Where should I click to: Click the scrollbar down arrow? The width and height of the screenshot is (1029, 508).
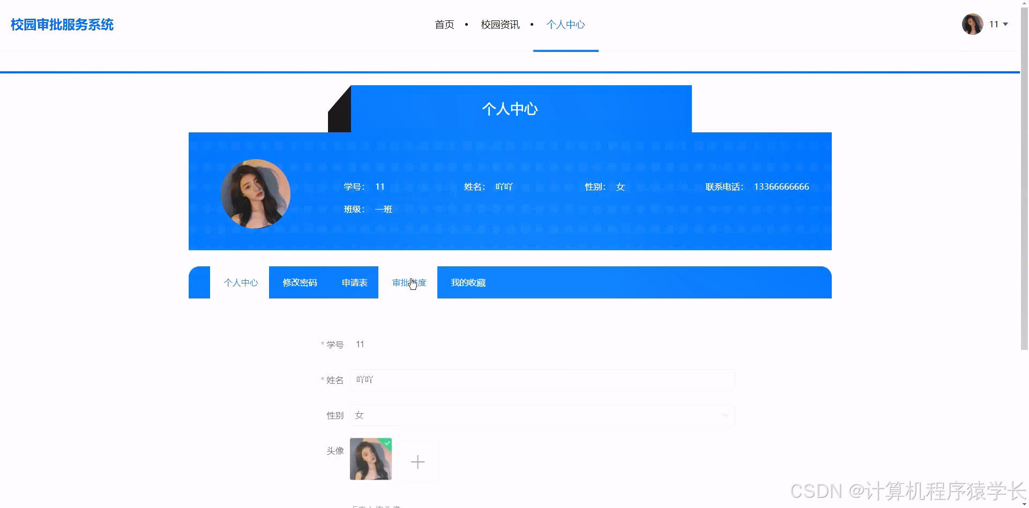click(x=1024, y=504)
